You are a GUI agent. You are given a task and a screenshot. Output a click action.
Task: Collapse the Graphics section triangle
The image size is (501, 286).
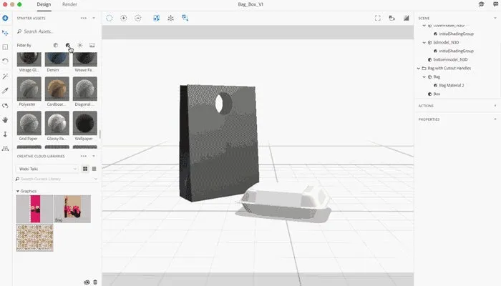click(18, 191)
